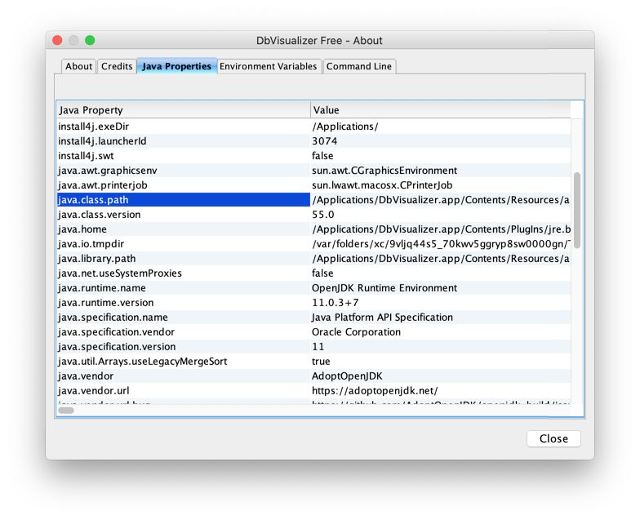Select the java.specification.vendor property
The width and height of the screenshot is (640, 520).
tap(183, 332)
